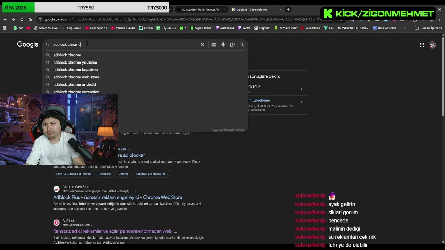Viewport: 445px width, 250px height.
Task: Start voice search with the microphone
Action: pos(223,44)
